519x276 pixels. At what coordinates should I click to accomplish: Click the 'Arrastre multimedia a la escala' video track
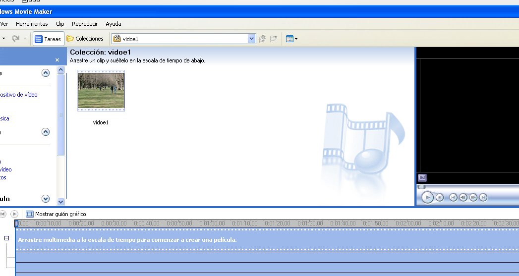tap(267, 240)
